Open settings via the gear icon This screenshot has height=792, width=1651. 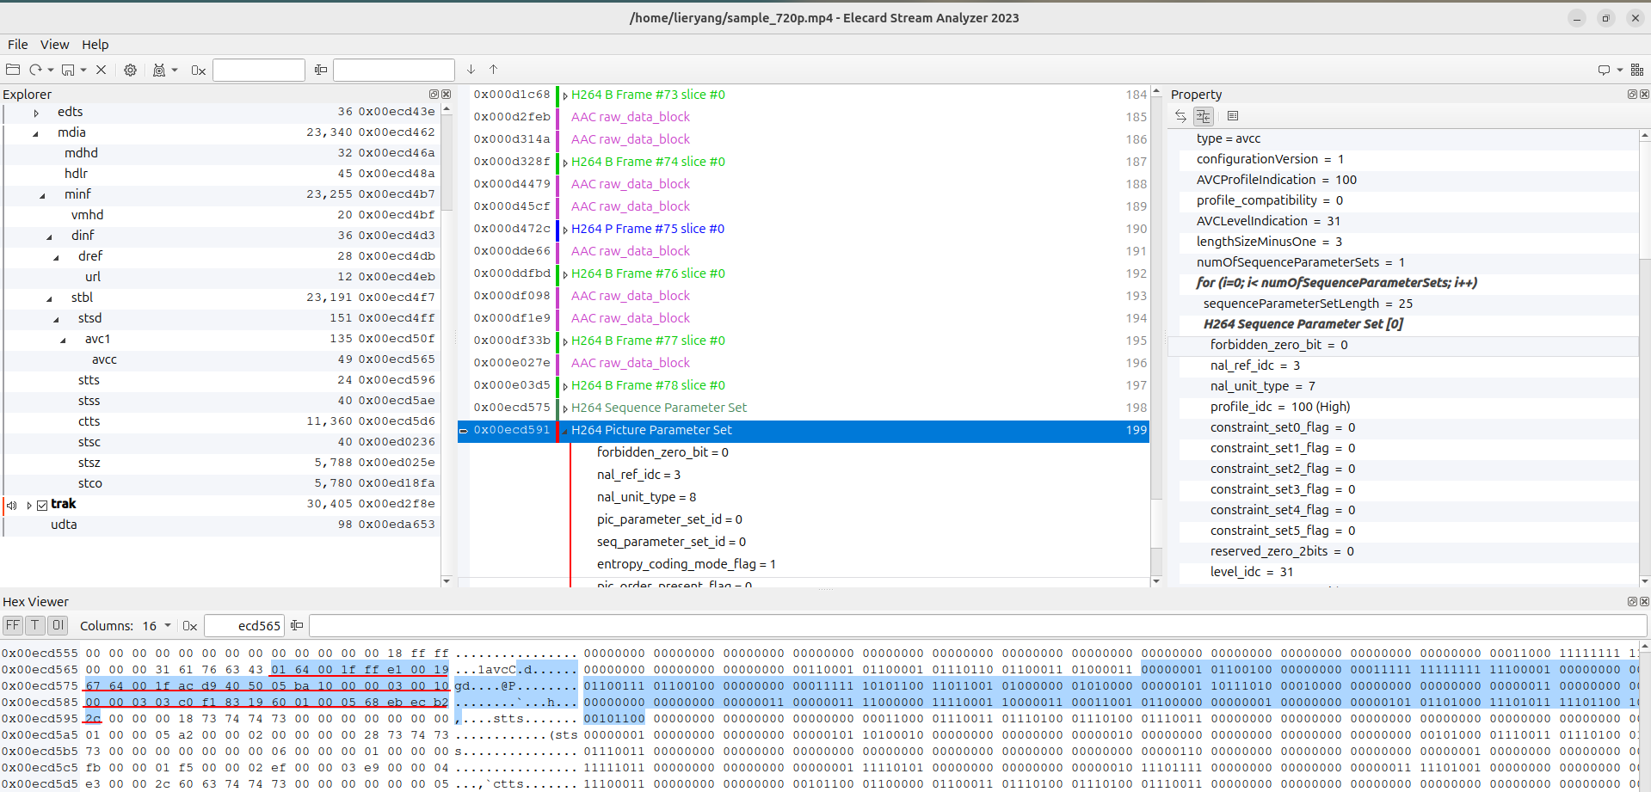tap(130, 70)
